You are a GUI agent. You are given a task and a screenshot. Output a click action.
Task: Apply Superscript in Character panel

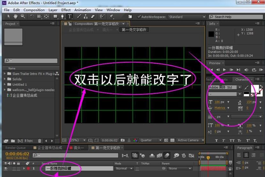tap(248, 140)
